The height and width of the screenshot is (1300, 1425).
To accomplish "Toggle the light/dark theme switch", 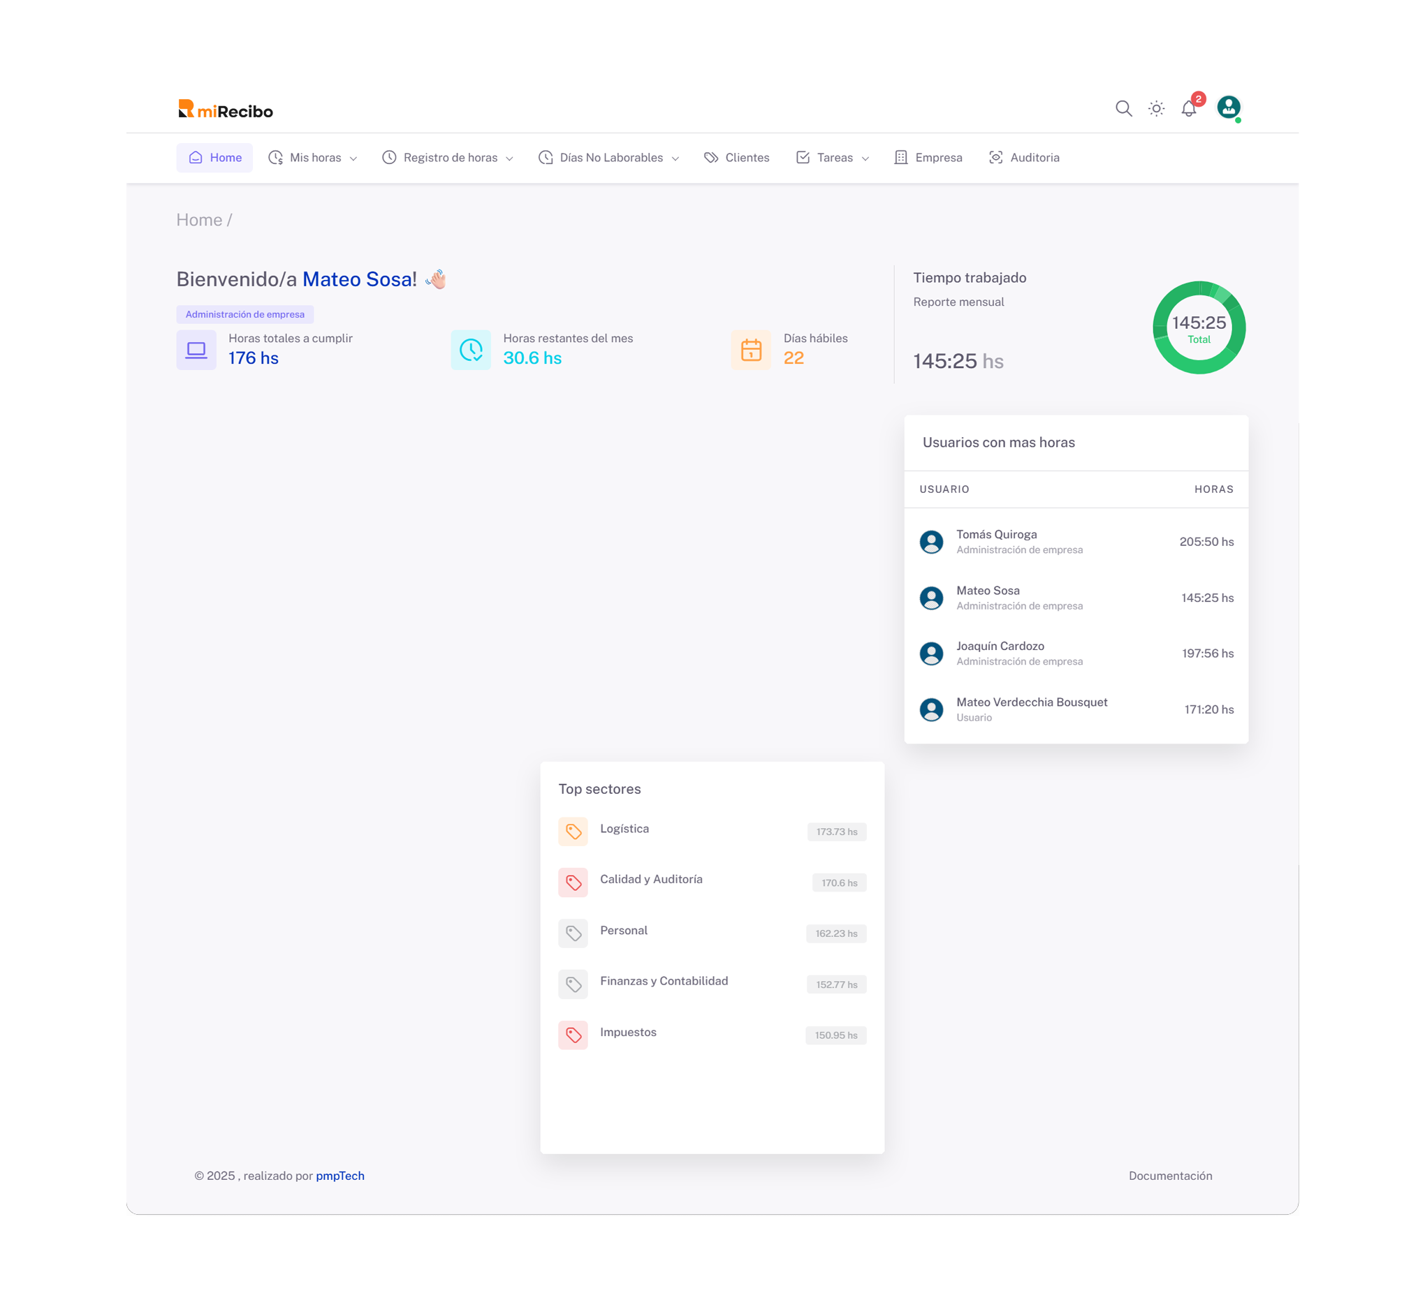I will [x=1156, y=108].
